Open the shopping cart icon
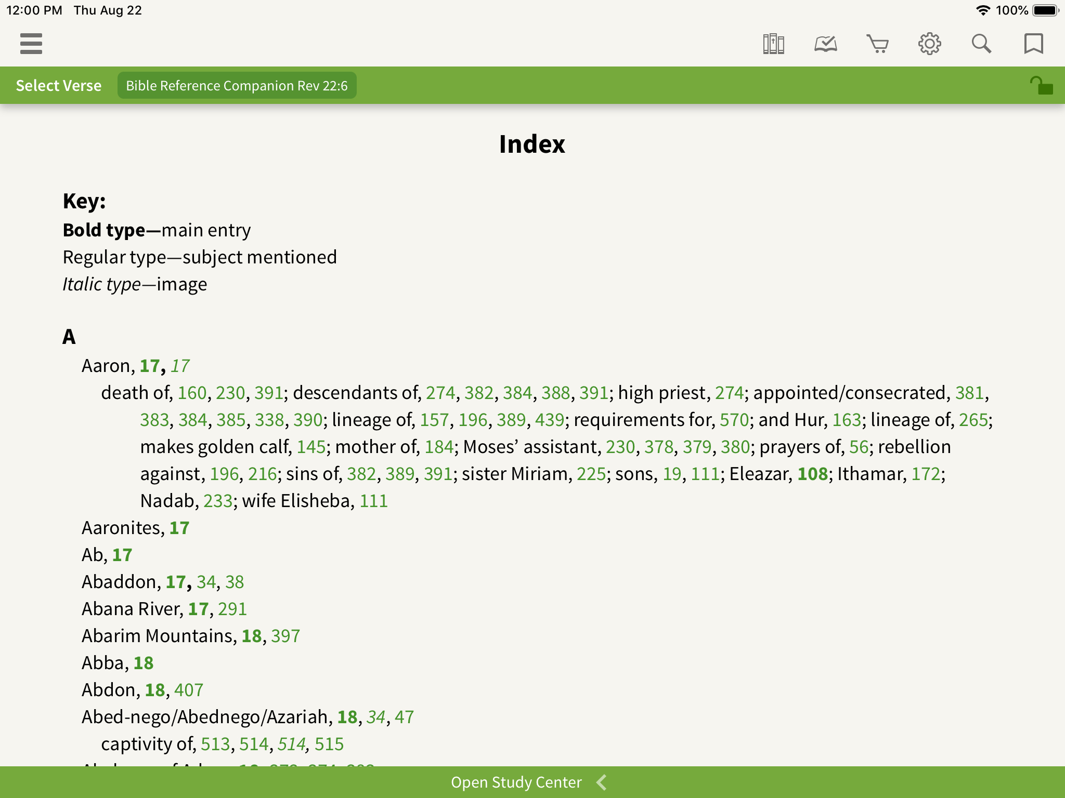Image resolution: width=1065 pixels, height=798 pixels. tap(877, 44)
